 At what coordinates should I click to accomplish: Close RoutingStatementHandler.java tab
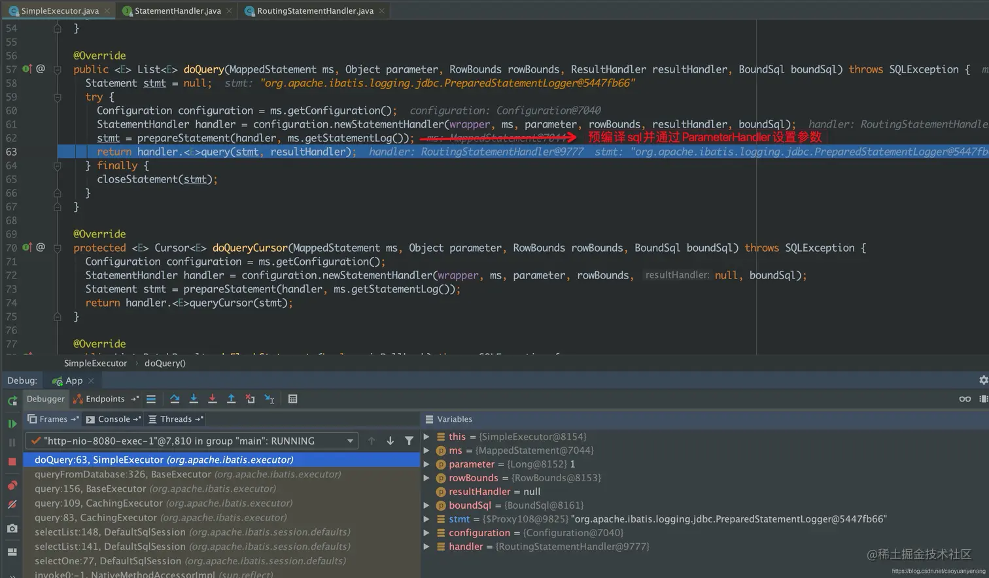pos(382,11)
